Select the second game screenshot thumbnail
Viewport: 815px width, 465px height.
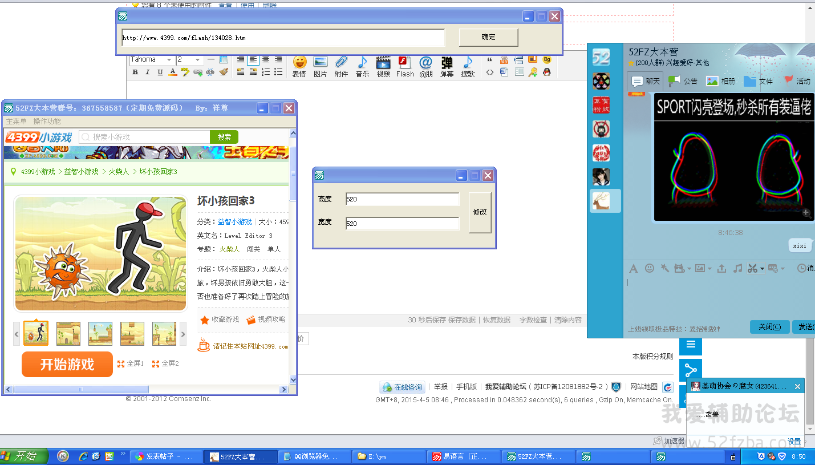[68, 334]
